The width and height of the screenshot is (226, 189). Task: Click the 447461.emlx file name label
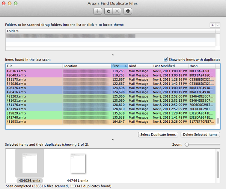pos(78,180)
